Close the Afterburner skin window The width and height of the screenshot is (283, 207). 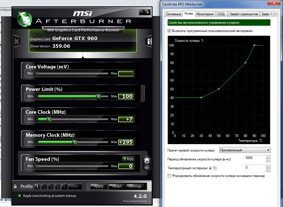coord(147,12)
